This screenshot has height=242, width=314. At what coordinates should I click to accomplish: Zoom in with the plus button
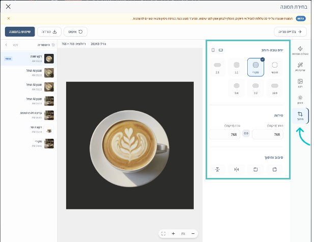click(x=173, y=233)
